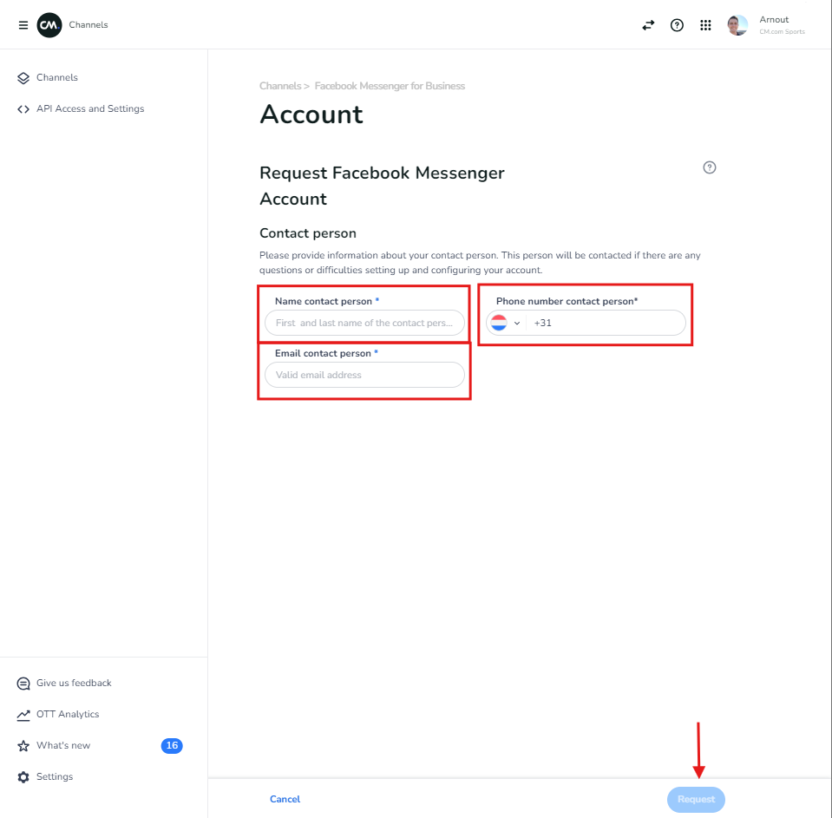Open Channels in the left sidebar
This screenshot has height=818, width=832.
click(57, 78)
